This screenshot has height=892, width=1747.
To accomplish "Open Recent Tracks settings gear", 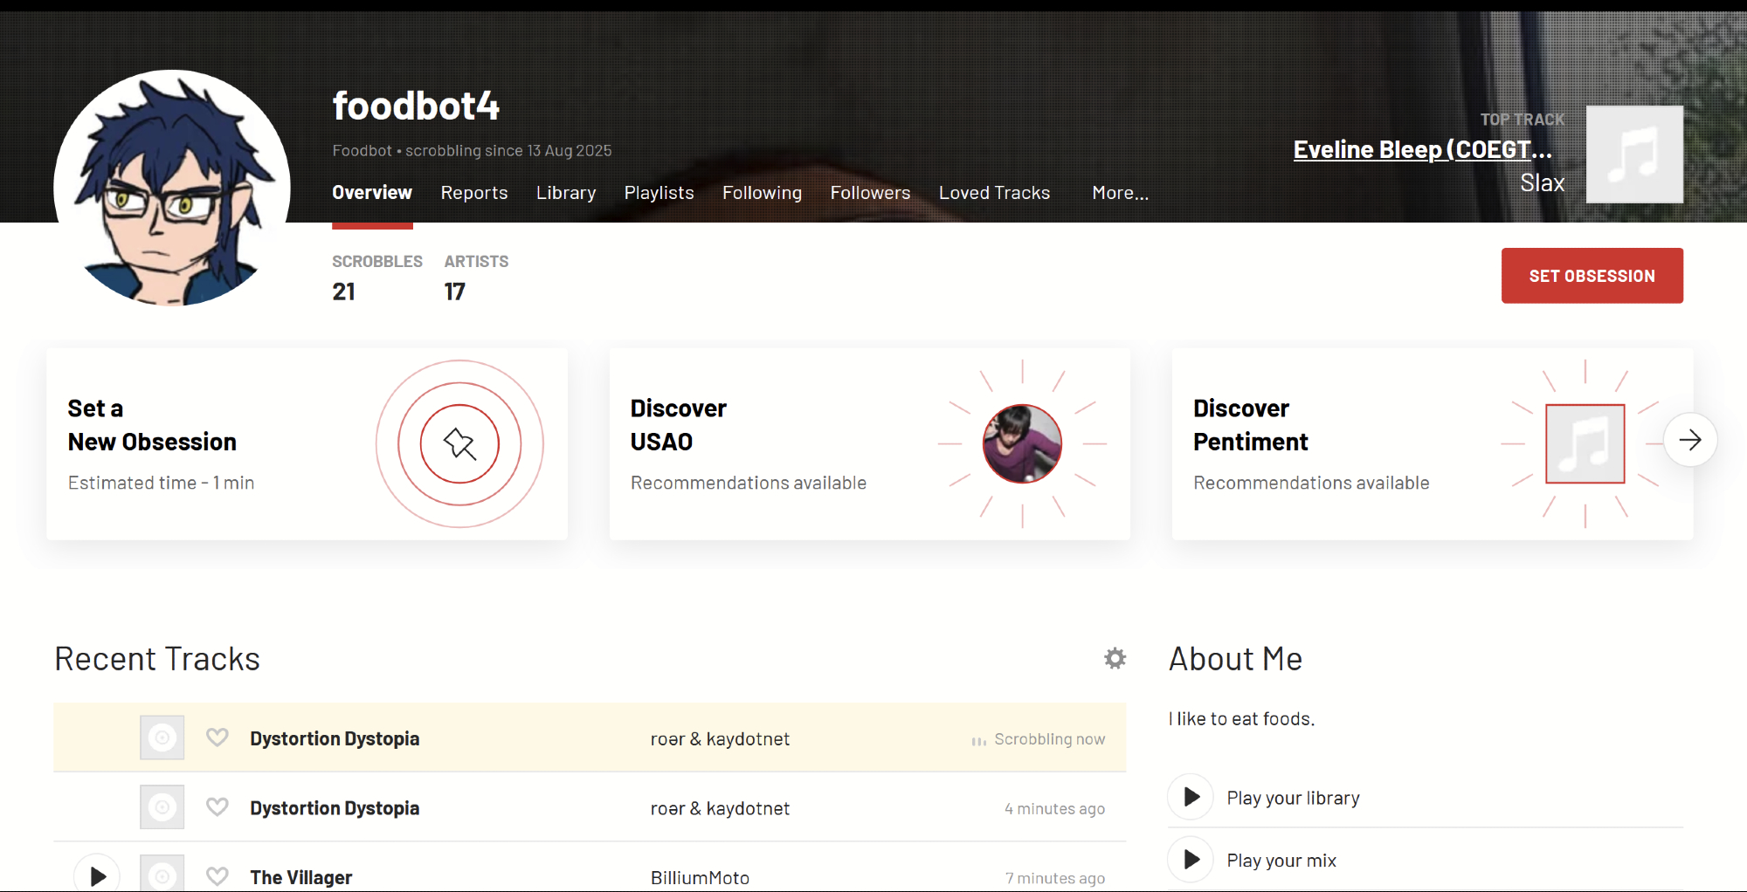I will click(x=1115, y=658).
